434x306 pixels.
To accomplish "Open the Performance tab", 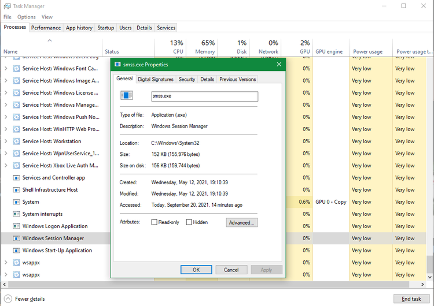I will (x=46, y=28).
